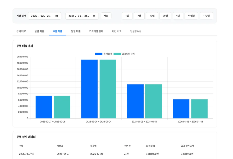The image size is (233, 159).
Task: Open the 일별 매출 tab
Action: coord(39,31)
